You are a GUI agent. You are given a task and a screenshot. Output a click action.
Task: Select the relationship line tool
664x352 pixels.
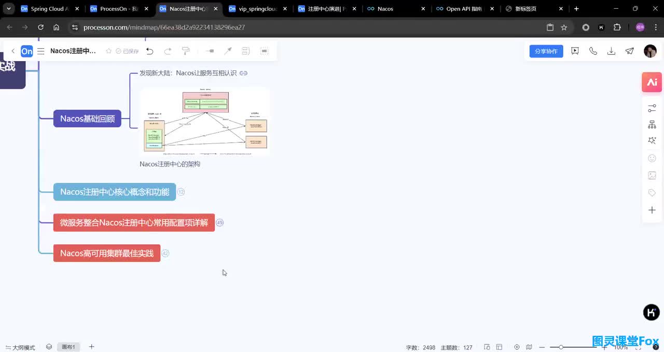click(x=228, y=51)
